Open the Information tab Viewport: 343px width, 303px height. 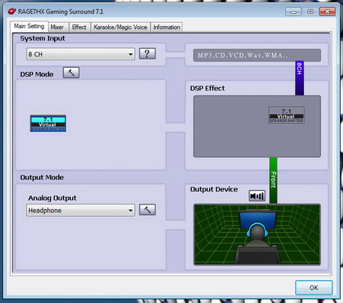tap(167, 27)
